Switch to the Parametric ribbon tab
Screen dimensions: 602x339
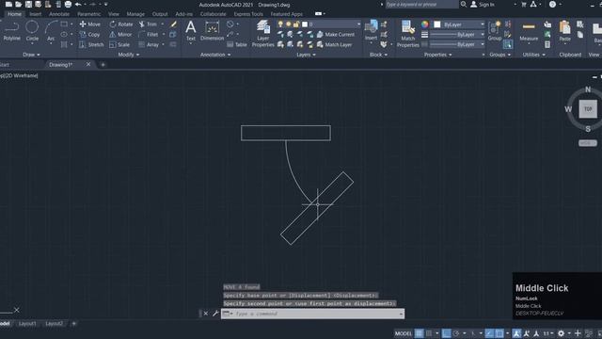tap(88, 14)
